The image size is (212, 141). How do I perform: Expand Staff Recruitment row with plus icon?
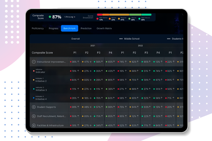click(x=34, y=116)
